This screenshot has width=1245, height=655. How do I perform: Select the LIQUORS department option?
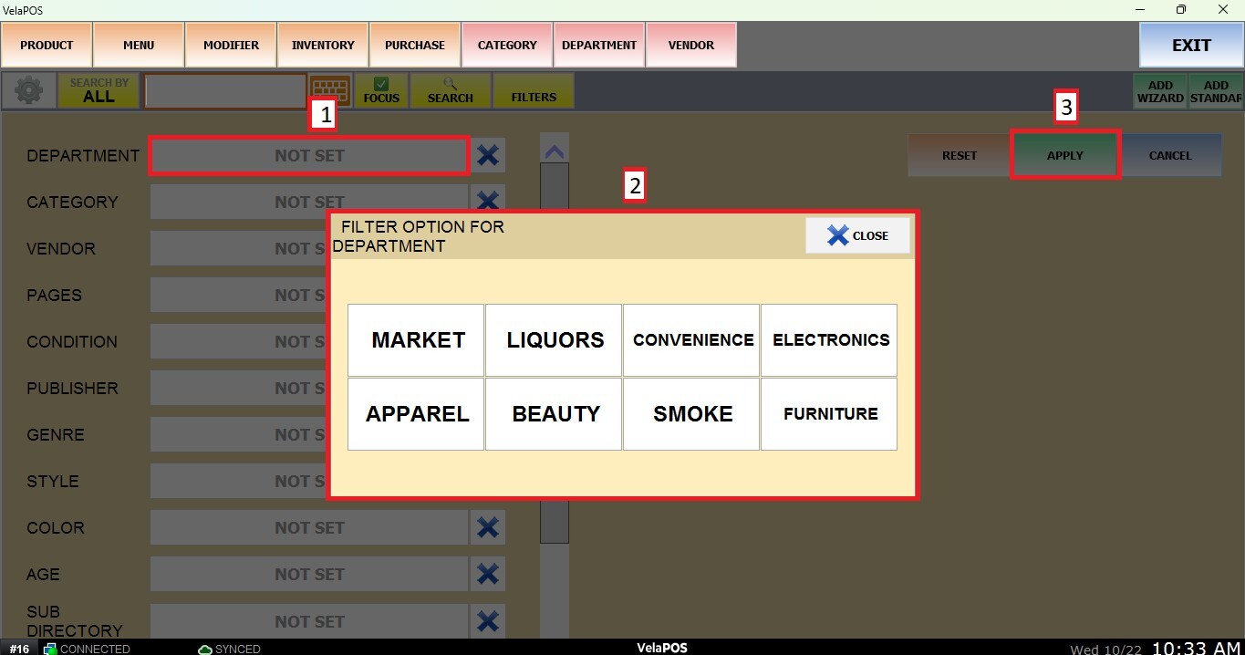pos(555,340)
